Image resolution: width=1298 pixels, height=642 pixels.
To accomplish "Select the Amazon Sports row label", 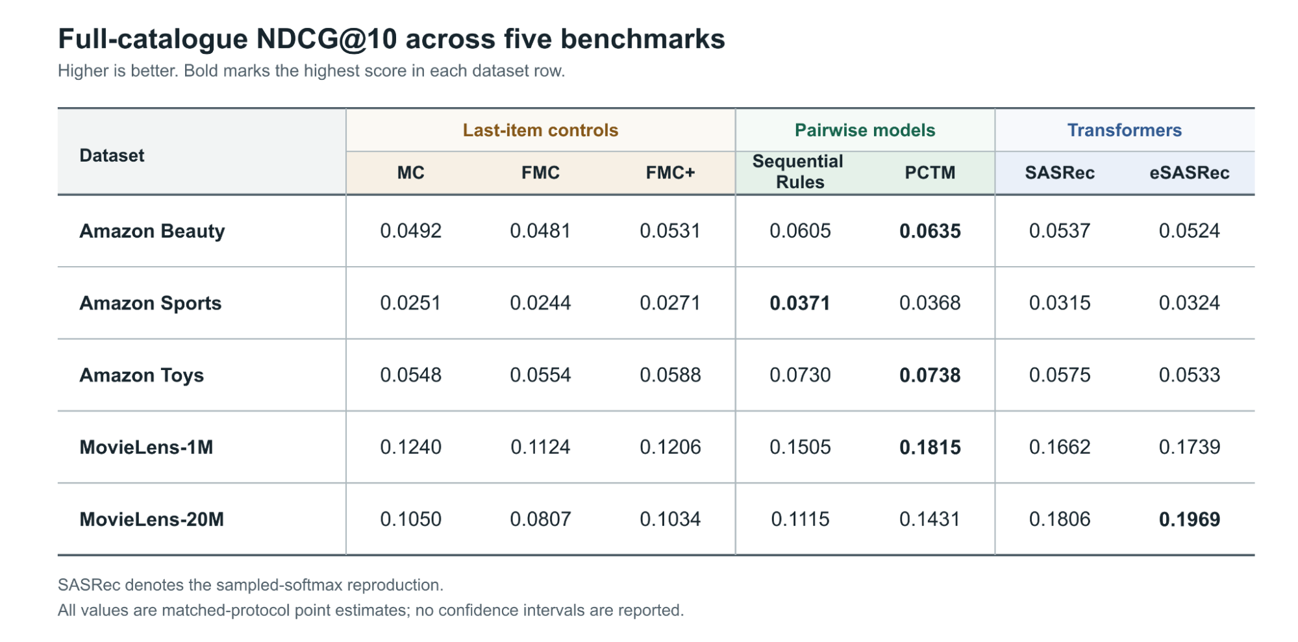I will point(150,303).
